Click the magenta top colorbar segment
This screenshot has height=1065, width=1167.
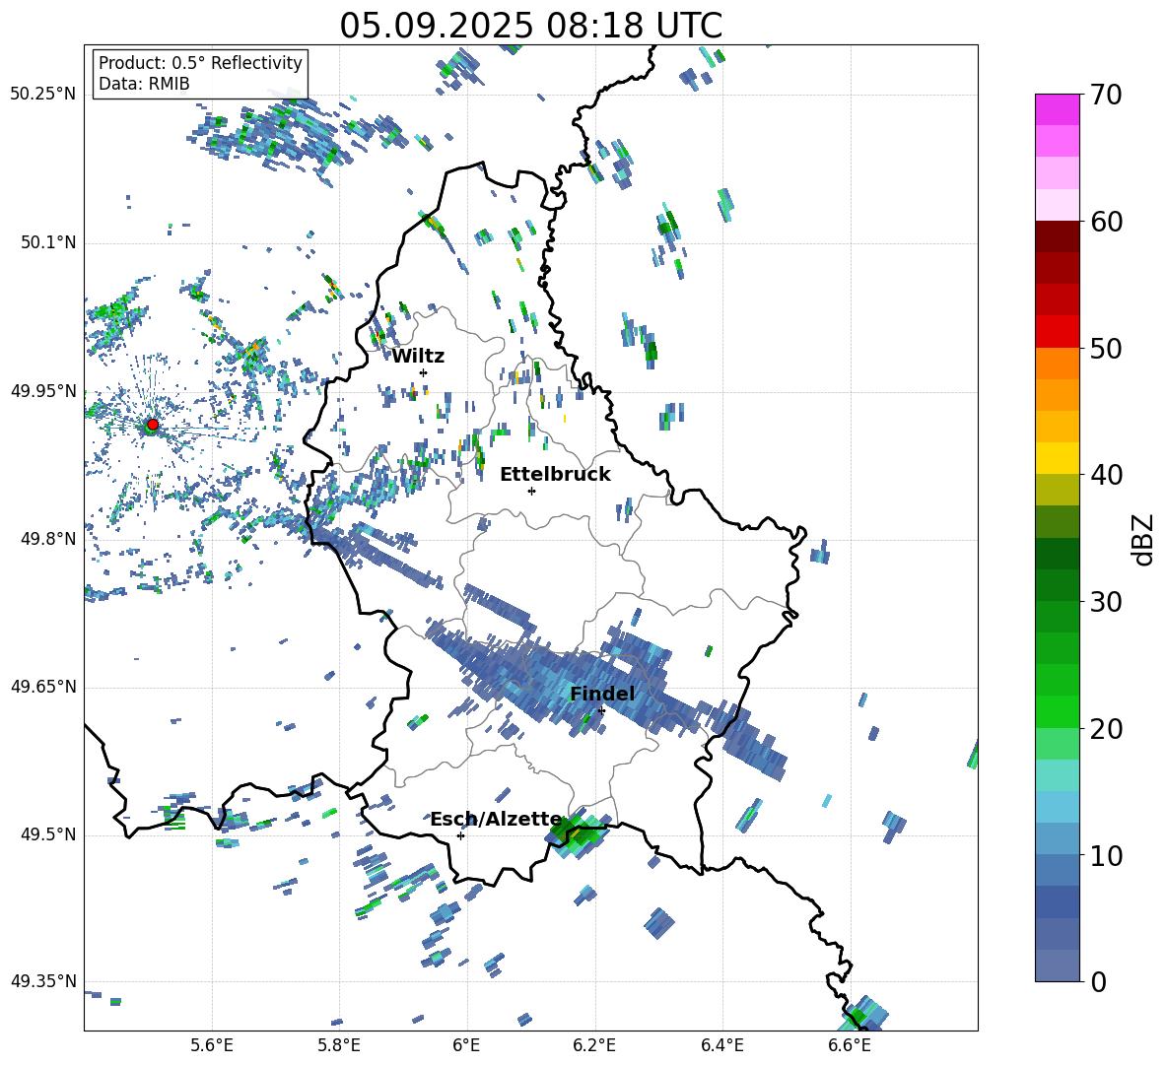[1057, 109]
